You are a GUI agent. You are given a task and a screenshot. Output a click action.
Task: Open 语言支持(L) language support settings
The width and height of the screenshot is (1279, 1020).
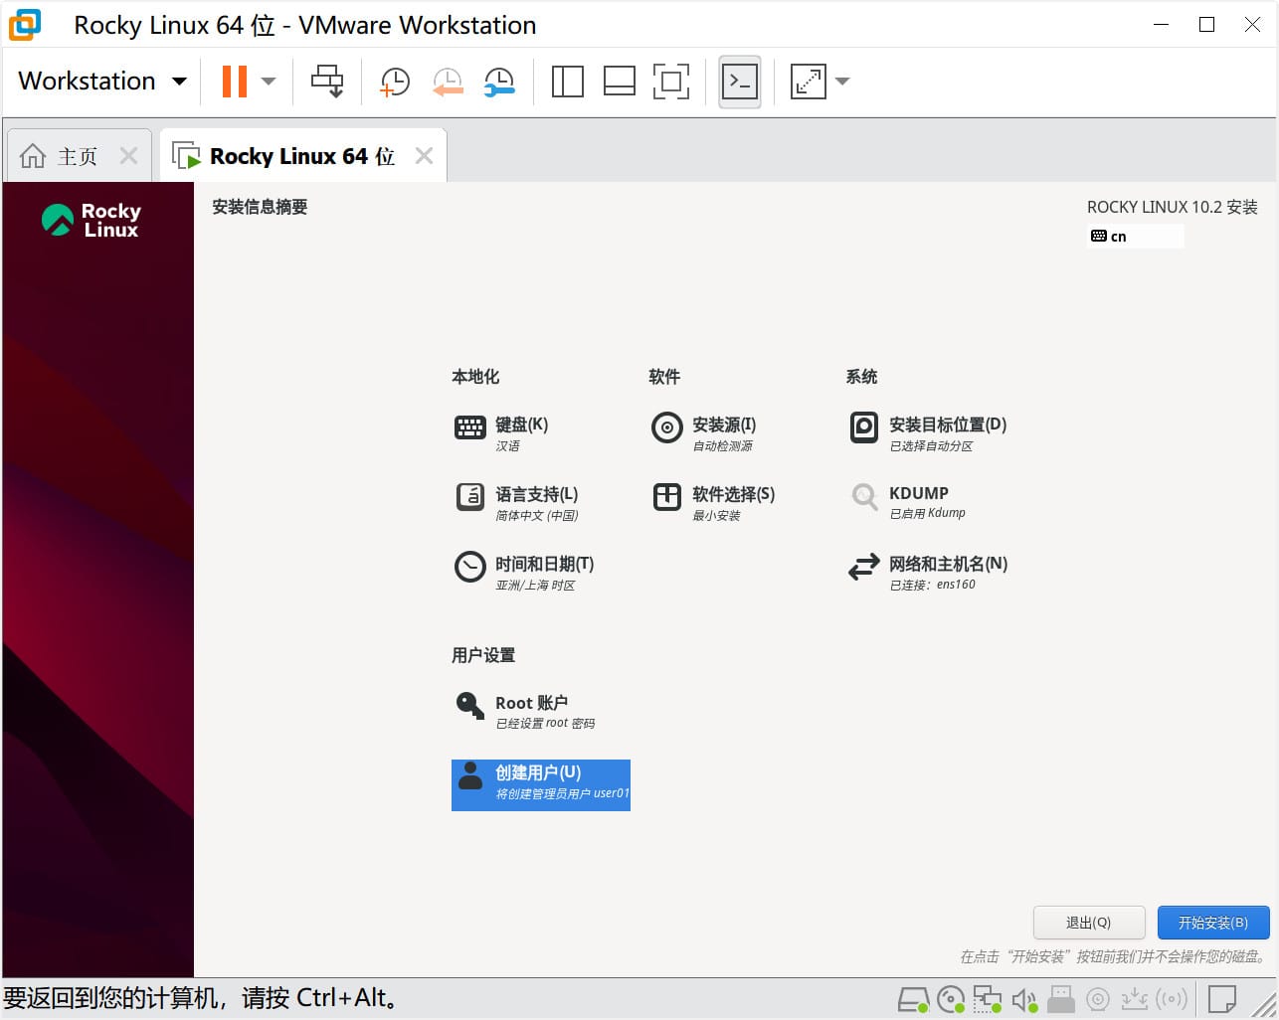(517, 502)
